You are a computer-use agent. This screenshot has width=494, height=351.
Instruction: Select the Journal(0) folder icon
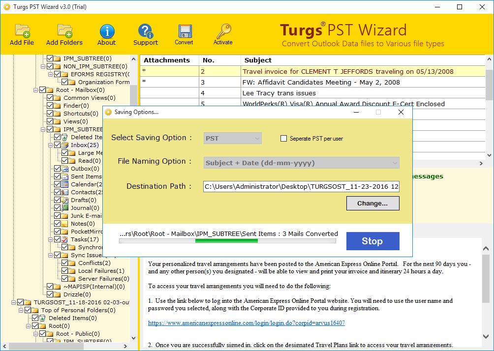64,208
